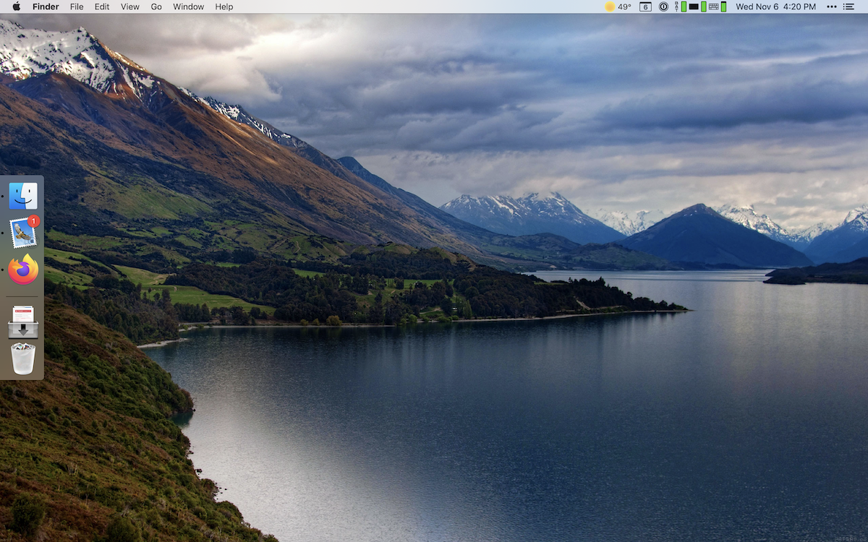Screen dimensions: 868x542
Task: Open the Apple menu
Action: point(17,7)
